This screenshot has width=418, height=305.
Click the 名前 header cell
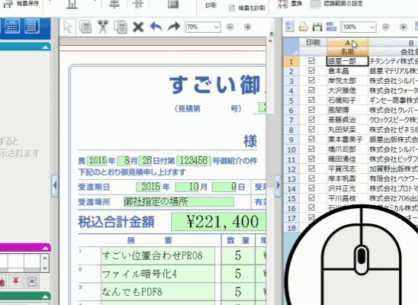348,52
